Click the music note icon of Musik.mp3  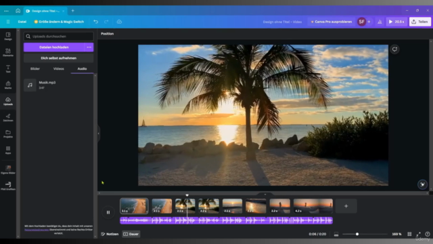(30, 85)
